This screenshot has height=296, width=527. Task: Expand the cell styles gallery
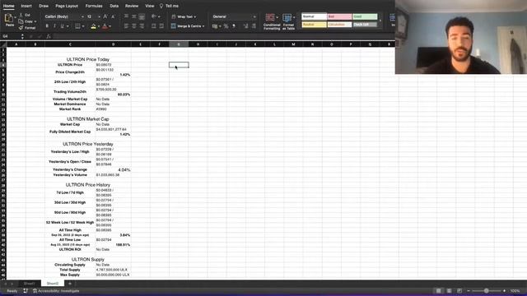tap(380, 21)
